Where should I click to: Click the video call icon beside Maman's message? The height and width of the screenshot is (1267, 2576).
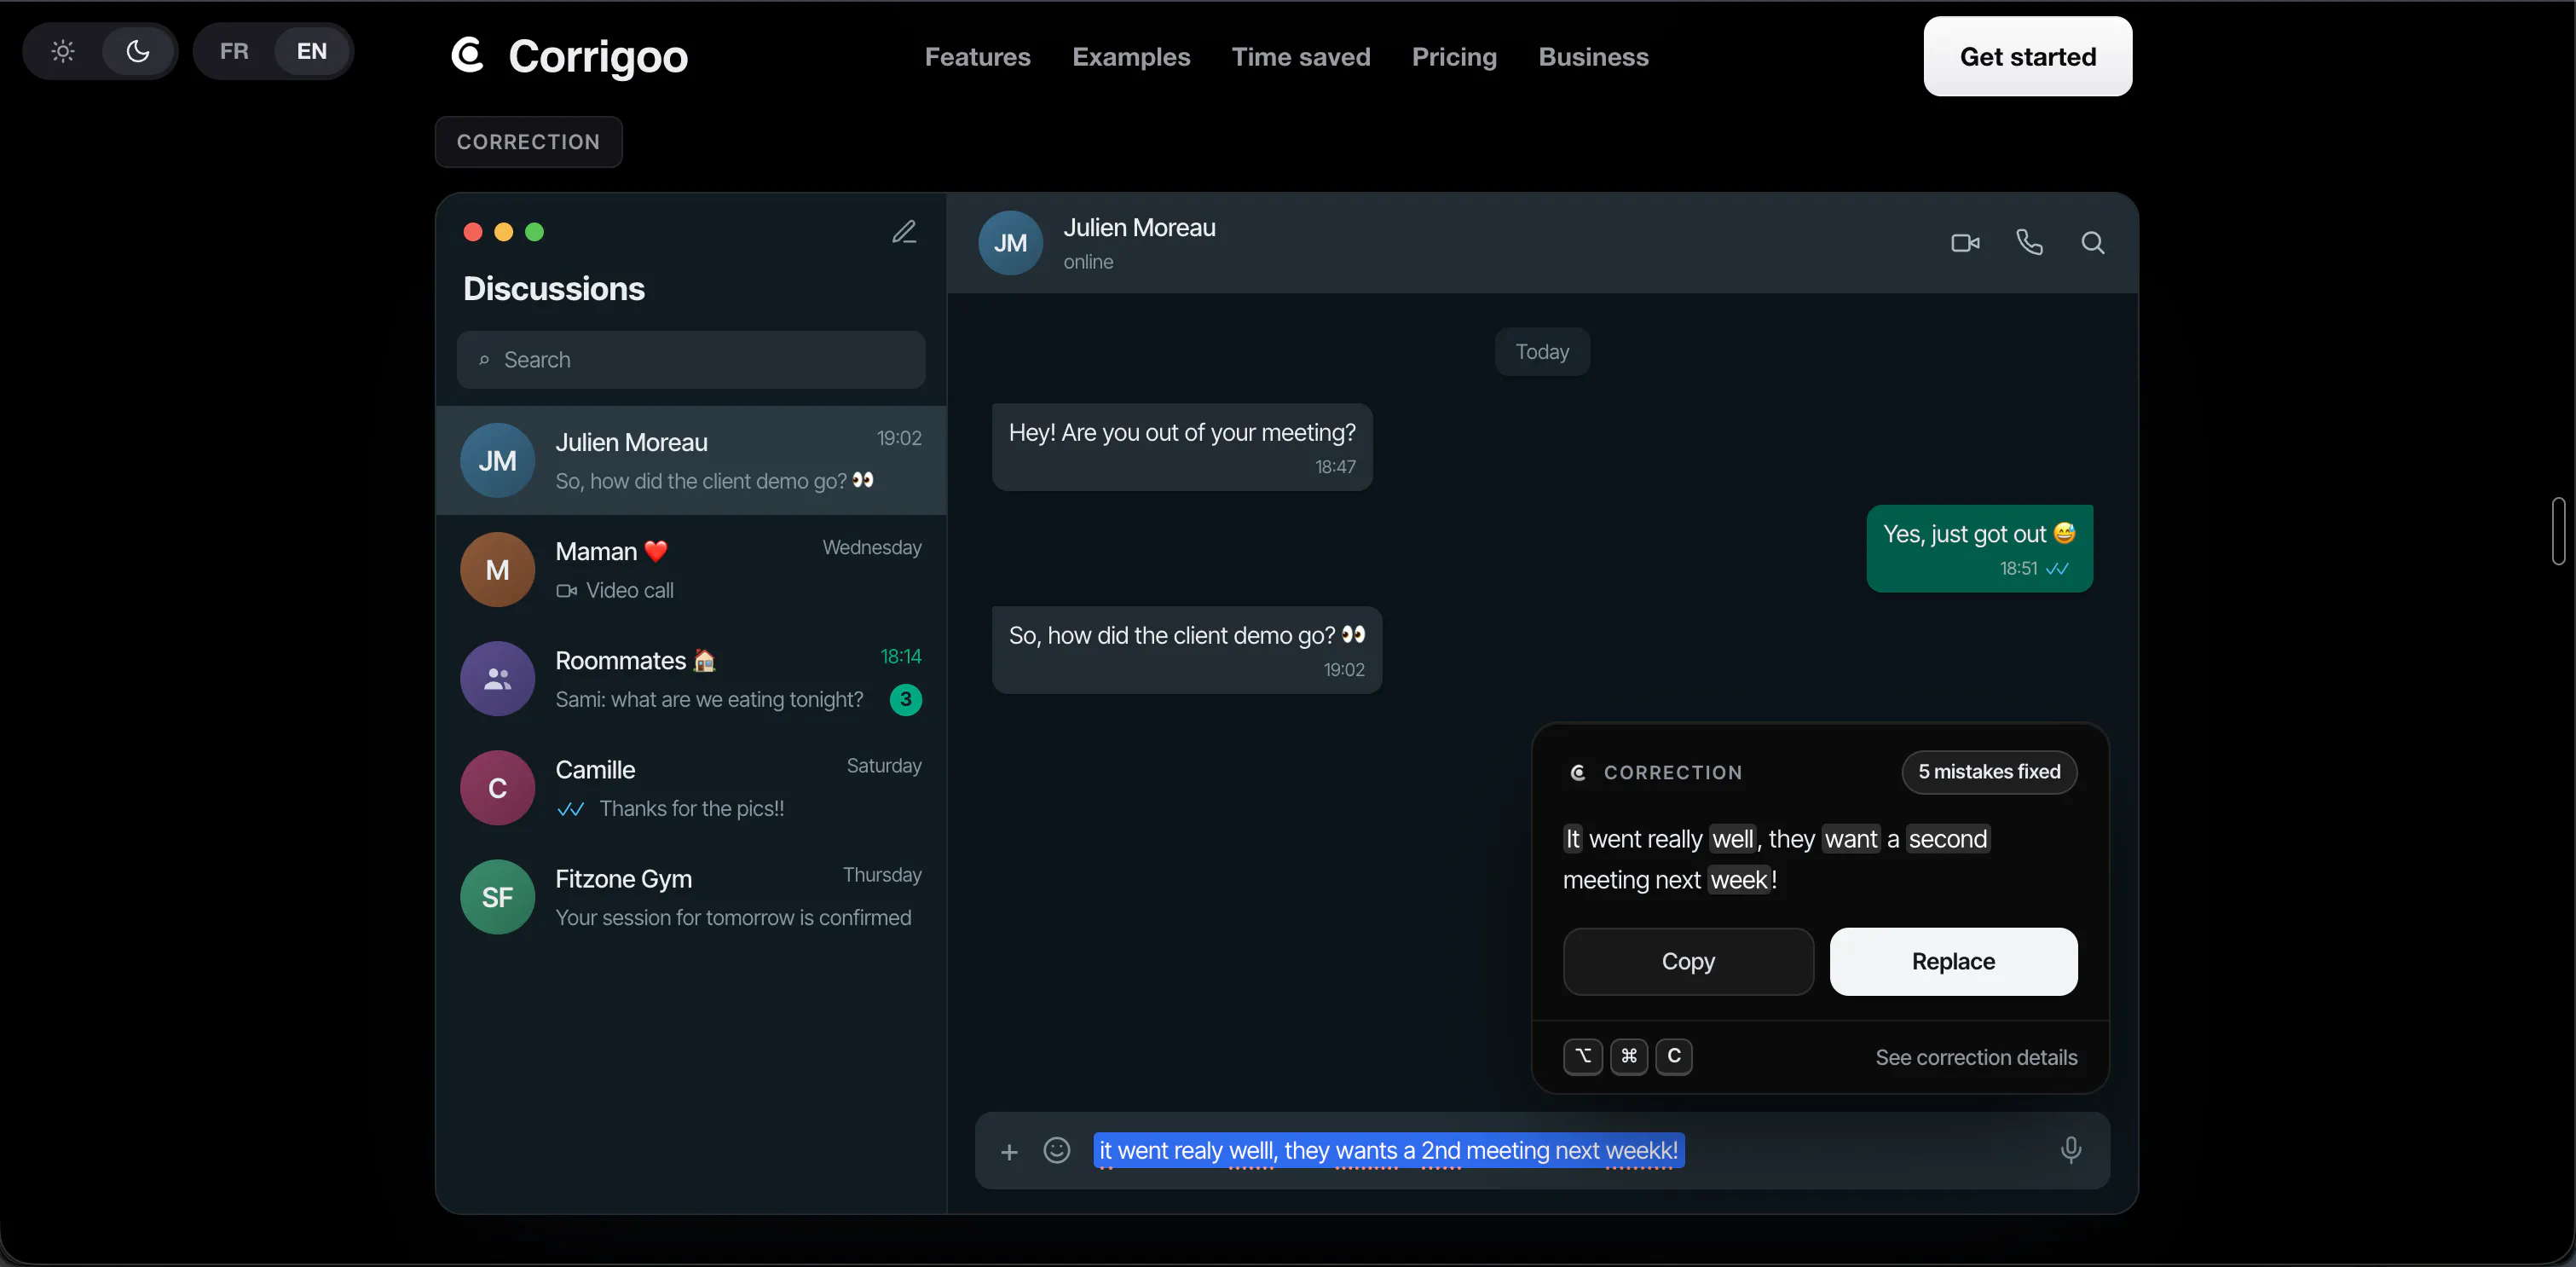coord(566,590)
